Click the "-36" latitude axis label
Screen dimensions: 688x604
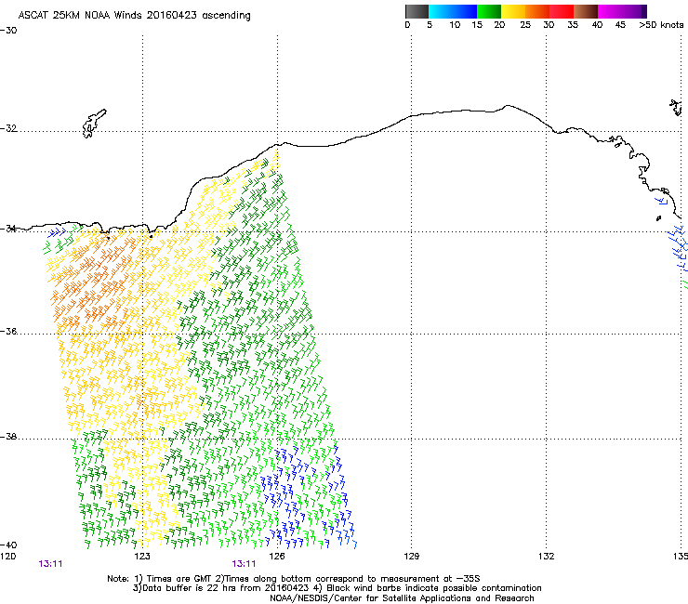pyautogui.click(x=8, y=331)
